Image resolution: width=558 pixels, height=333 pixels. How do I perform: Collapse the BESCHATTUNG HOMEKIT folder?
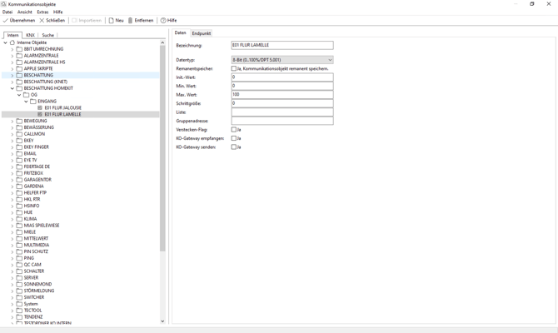coord(12,88)
